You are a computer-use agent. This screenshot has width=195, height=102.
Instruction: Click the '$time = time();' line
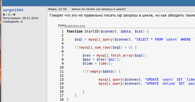98,63
